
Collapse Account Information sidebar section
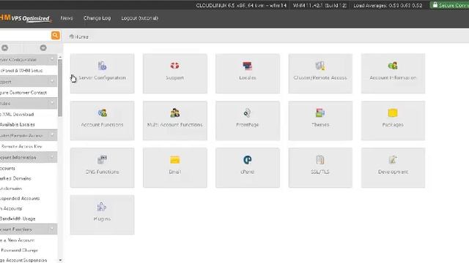point(52,157)
